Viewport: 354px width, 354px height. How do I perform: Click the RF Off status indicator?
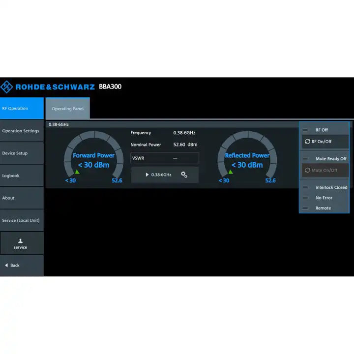(305, 130)
